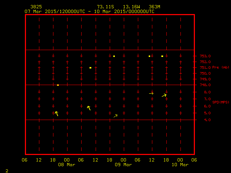This screenshot has height=173, width=231.
Task: Click the rightmost pressure point at 753.0 mb
Action: [162, 56]
